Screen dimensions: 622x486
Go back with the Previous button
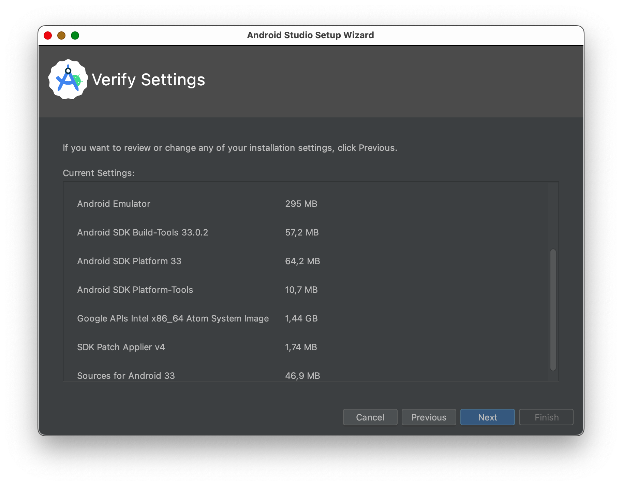429,417
